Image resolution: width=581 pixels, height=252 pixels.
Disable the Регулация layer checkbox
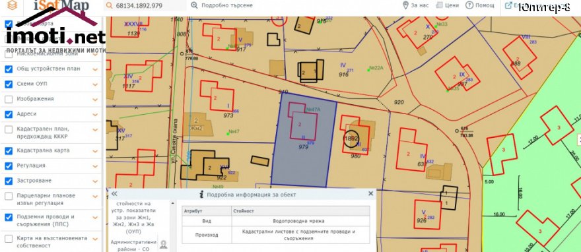(x=9, y=166)
